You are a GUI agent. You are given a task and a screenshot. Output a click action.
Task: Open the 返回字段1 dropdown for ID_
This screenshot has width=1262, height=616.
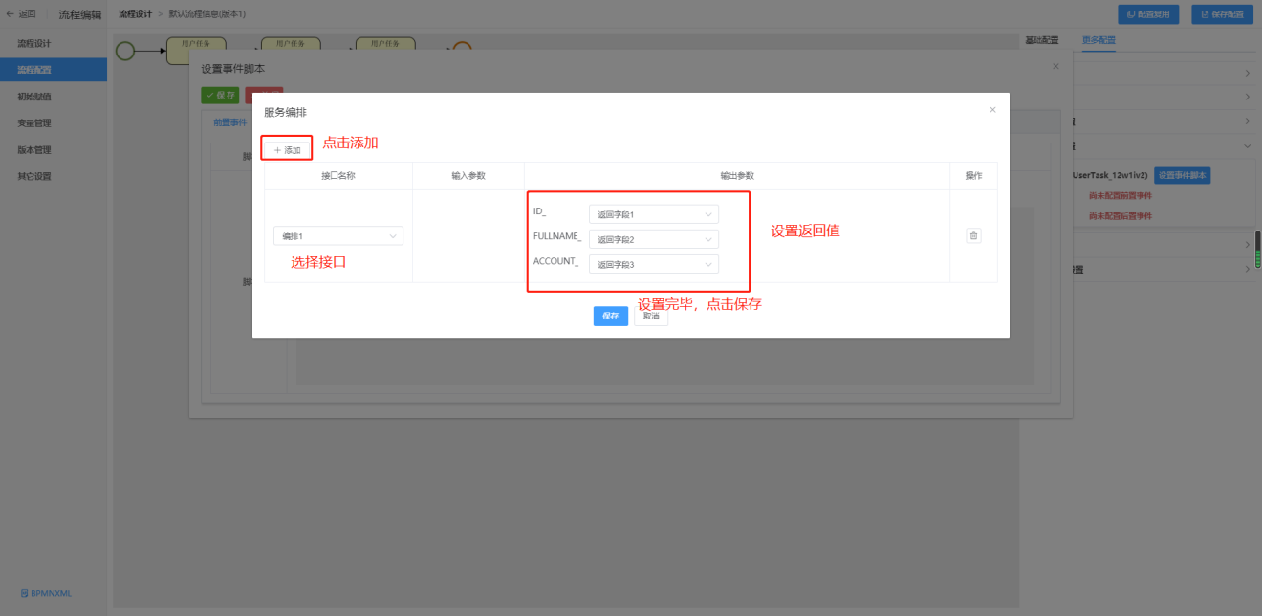pyautogui.click(x=653, y=214)
